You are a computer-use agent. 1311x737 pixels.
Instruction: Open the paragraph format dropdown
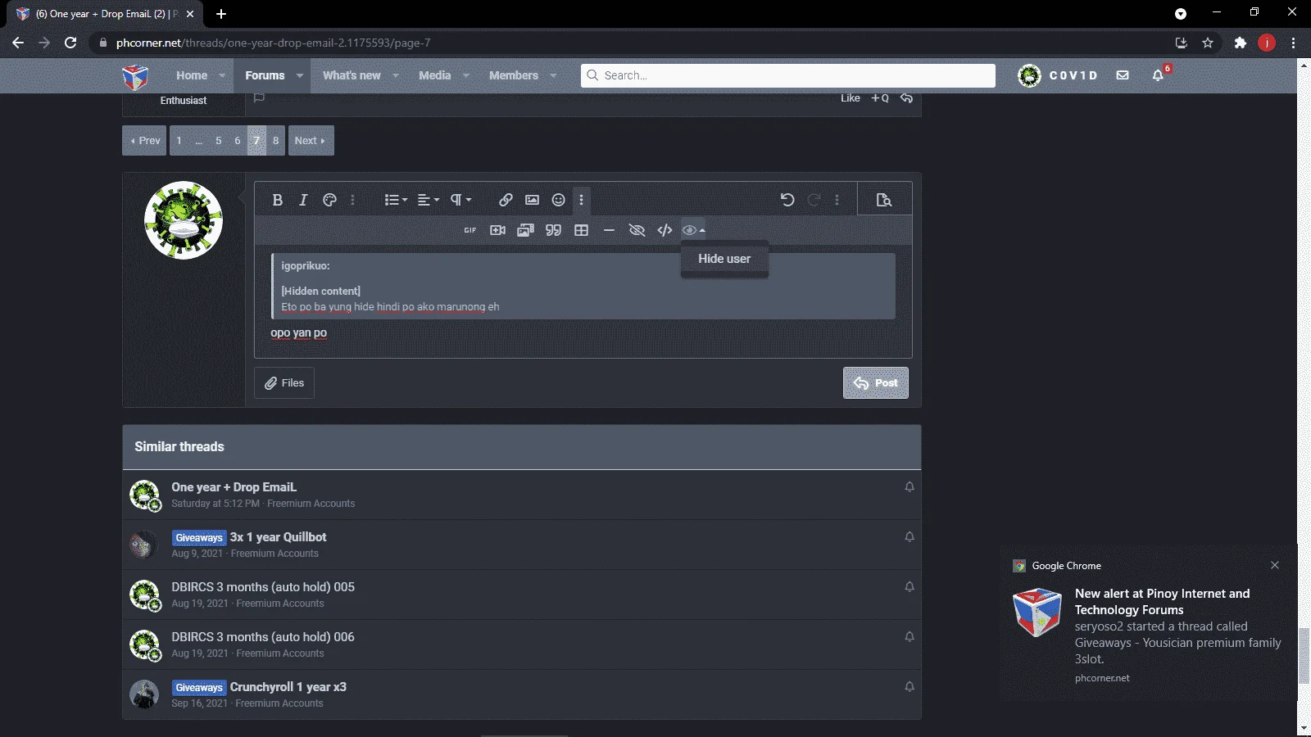point(460,200)
